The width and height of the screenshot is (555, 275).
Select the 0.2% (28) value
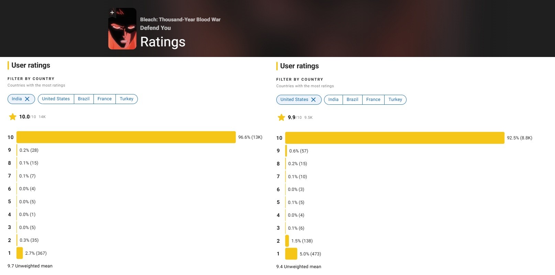point(29,150)
